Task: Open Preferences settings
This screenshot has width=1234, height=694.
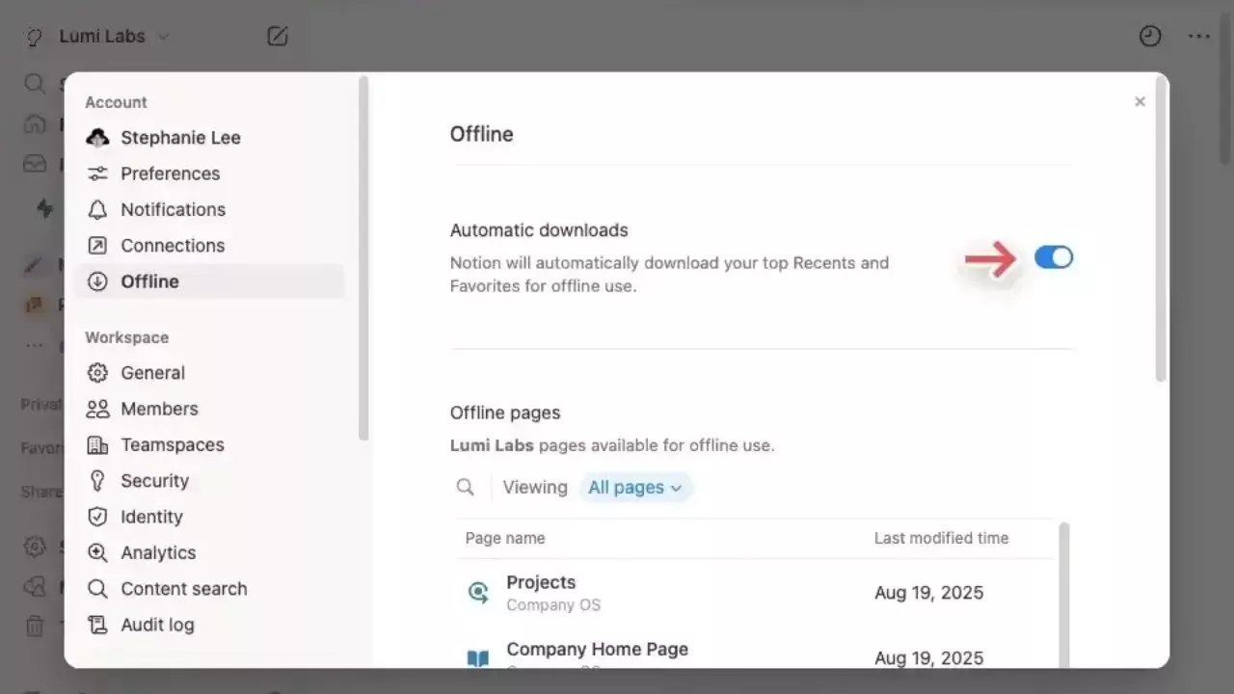Action: coord(209,173)
